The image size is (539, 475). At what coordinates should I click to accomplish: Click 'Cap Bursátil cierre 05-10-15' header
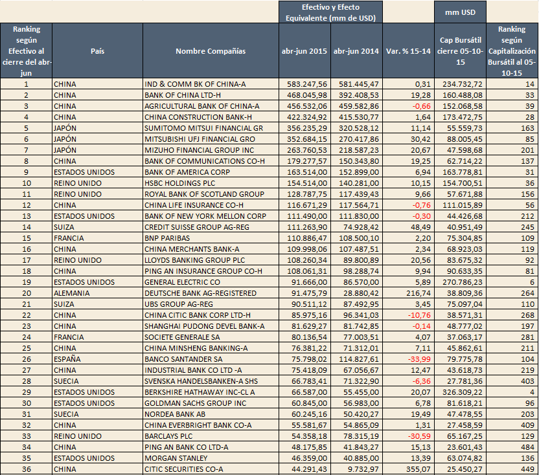(460, 51)
